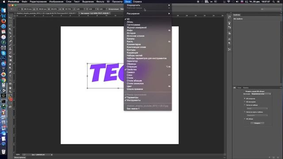Select the Brush tool
283x159 pixels.
10,45
